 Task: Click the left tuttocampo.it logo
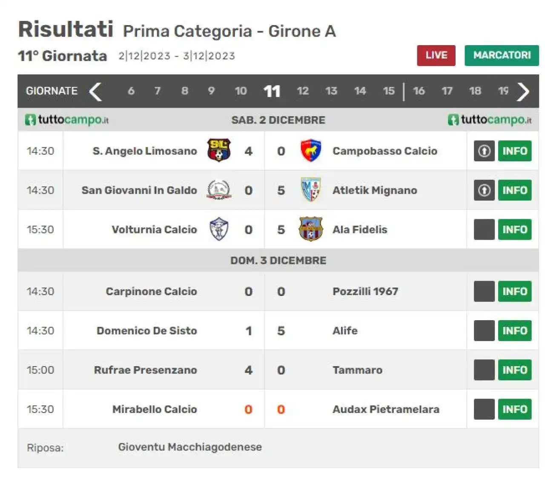[66, 120]
